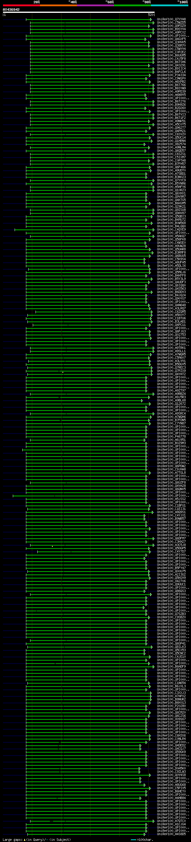Select hit label UniRef100_A8XPB2
The width and height of the screenshot is (191, 842).
pos(171,82)
